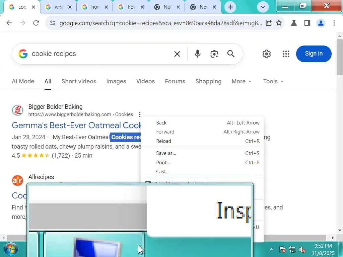This screenshot has width=343, height=257.
Task: Click the address bar URL field
Action: (161, 23)
